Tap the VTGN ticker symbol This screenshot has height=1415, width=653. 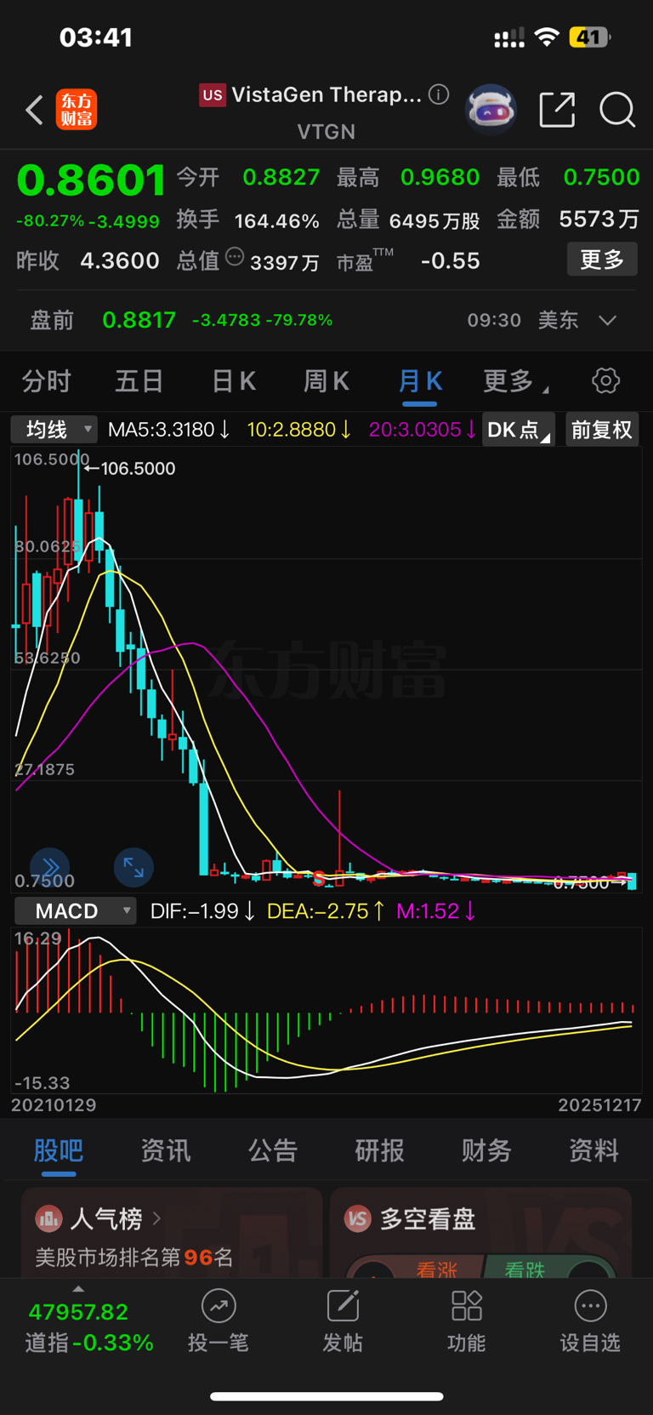pos(326,132)
